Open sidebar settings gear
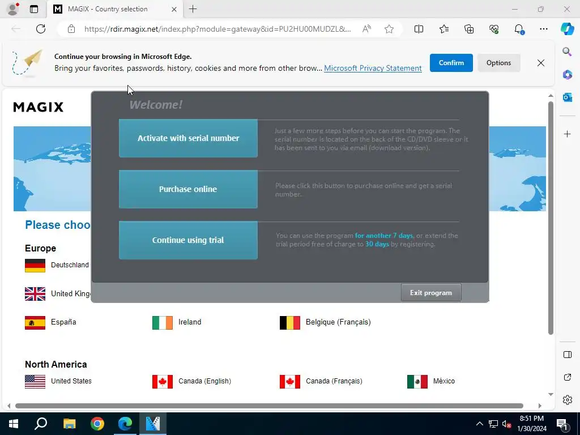Screen dimensions: 580x435 click(x=567, y=400)
